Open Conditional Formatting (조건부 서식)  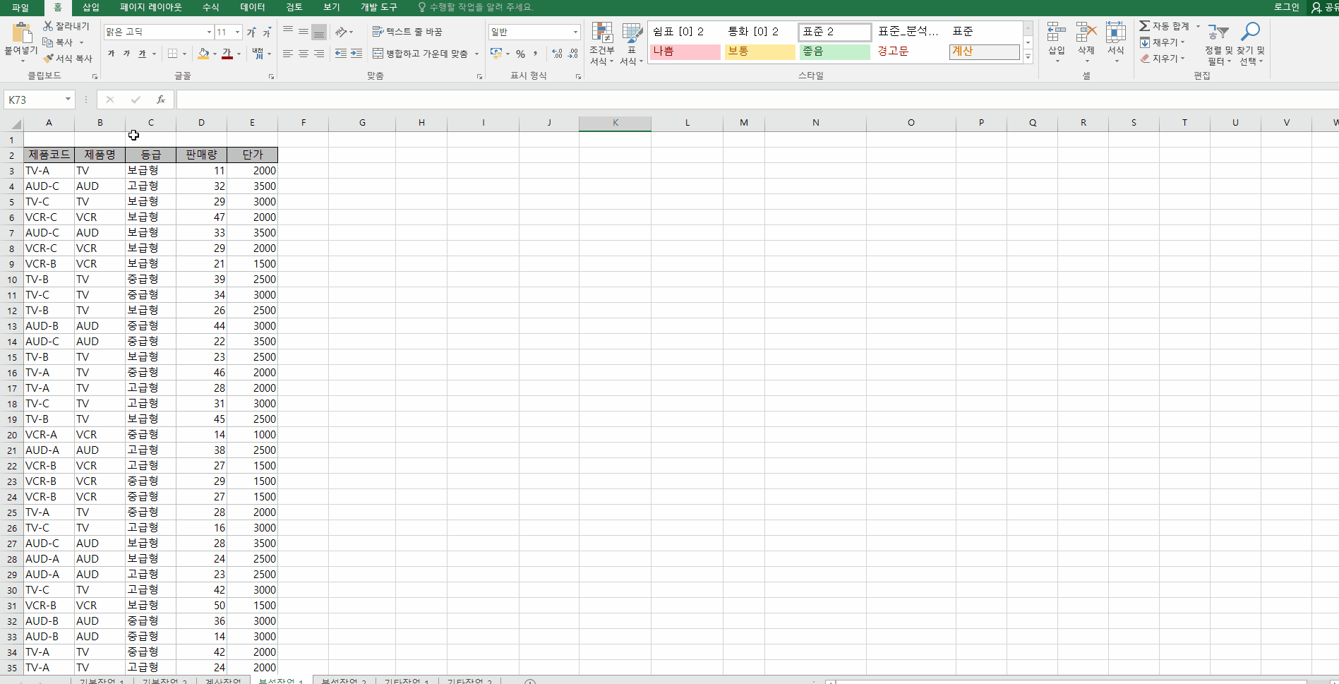pos(602,44)
